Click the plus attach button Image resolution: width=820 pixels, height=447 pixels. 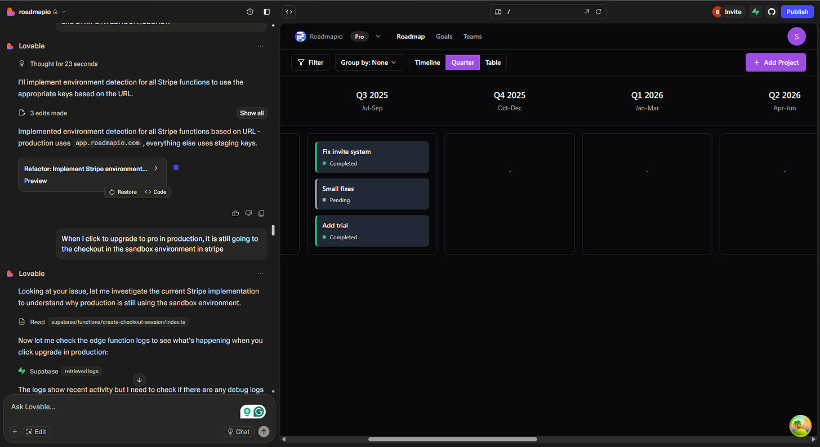click(15, 432)
